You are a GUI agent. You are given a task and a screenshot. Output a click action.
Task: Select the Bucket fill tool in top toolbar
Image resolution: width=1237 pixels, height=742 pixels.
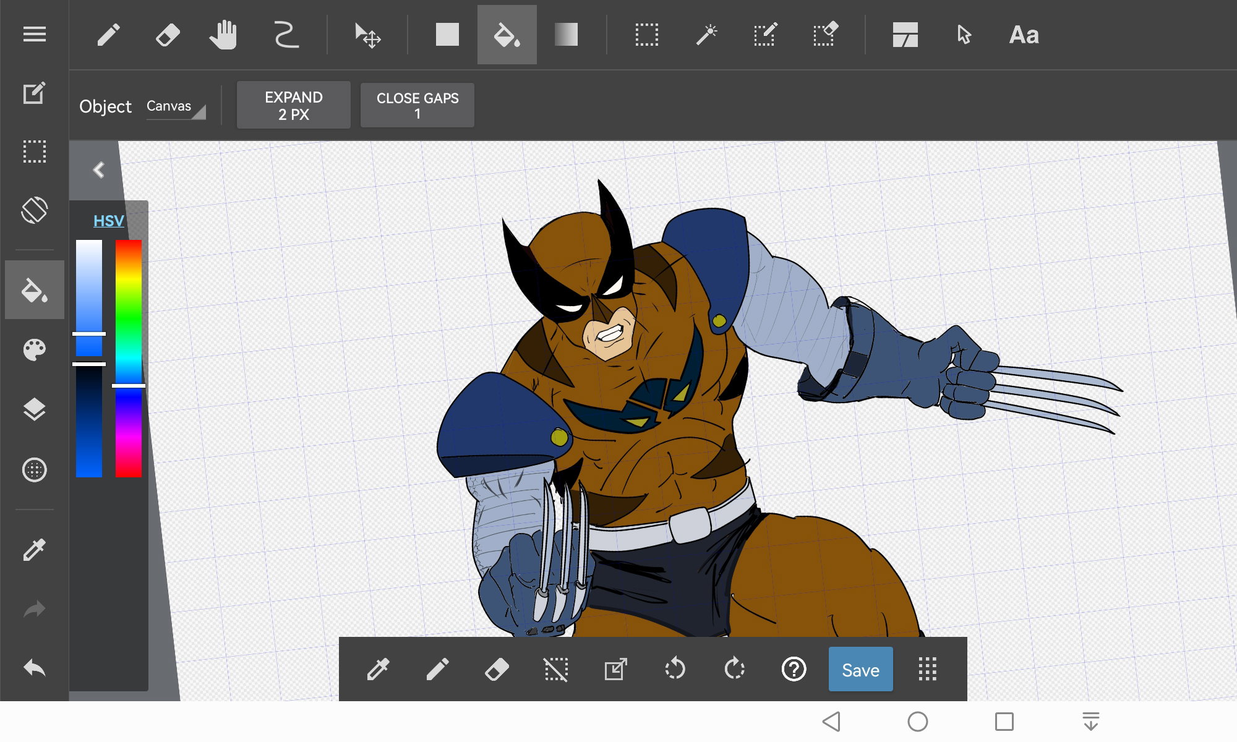(x=507, y=35)
